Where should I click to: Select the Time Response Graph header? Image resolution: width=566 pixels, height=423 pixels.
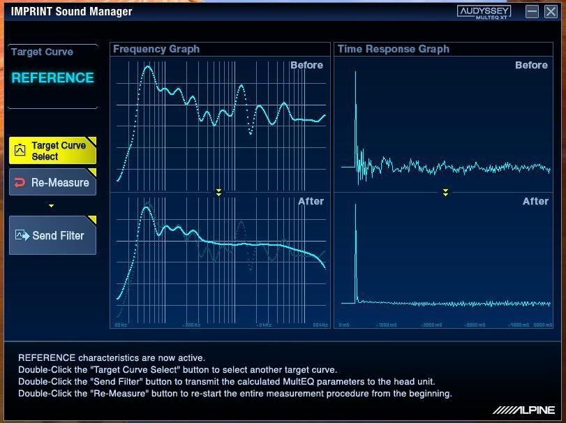393,49
